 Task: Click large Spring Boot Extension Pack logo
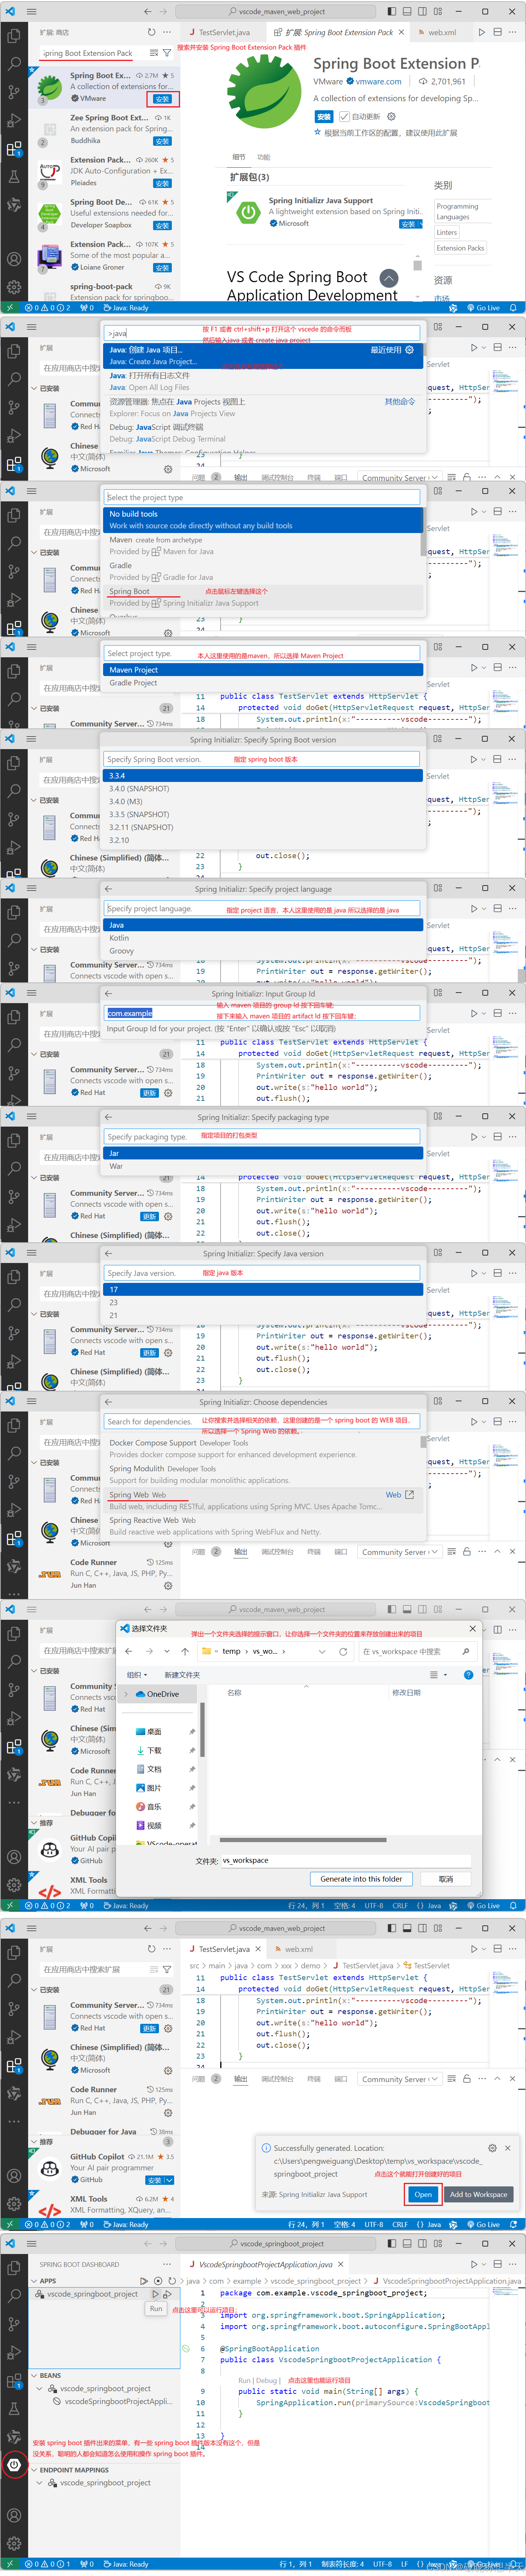pos(264,92)
